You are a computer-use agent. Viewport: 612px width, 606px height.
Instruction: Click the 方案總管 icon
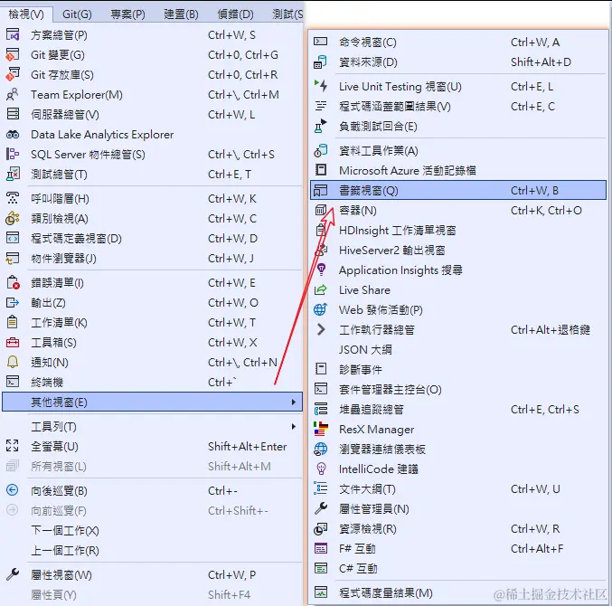pos(13,34)
